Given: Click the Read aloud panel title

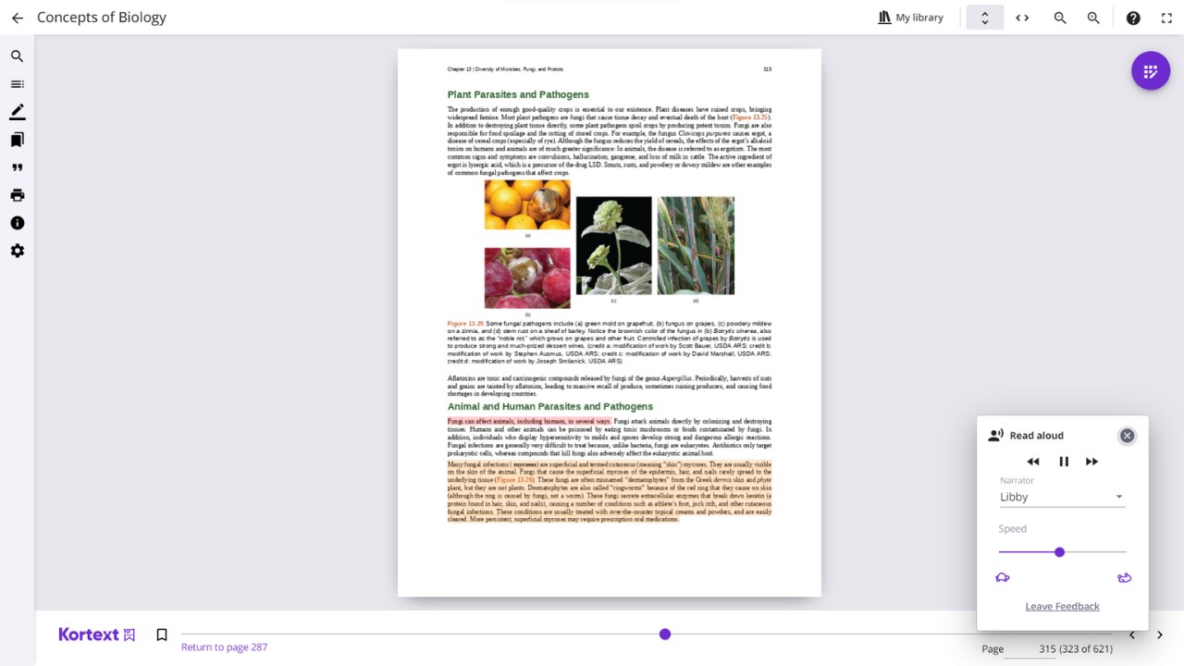Looking at the screenshot, I should pyautogui.click(x=1036, y=436).
